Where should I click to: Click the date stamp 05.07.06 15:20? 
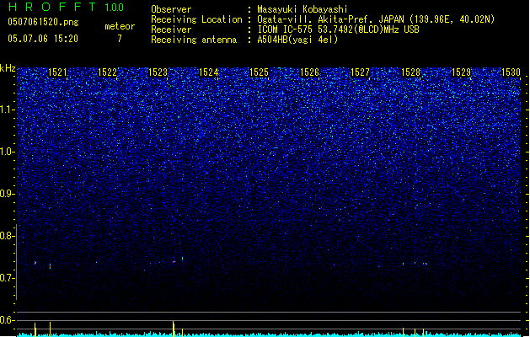pyautogui.click(x=43, y=39)
